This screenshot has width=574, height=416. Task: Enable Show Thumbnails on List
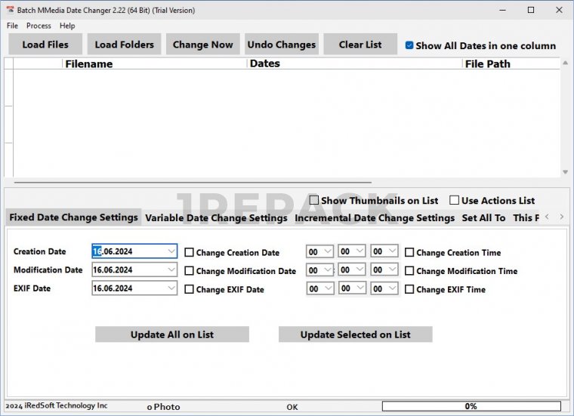tap(314, 200)
